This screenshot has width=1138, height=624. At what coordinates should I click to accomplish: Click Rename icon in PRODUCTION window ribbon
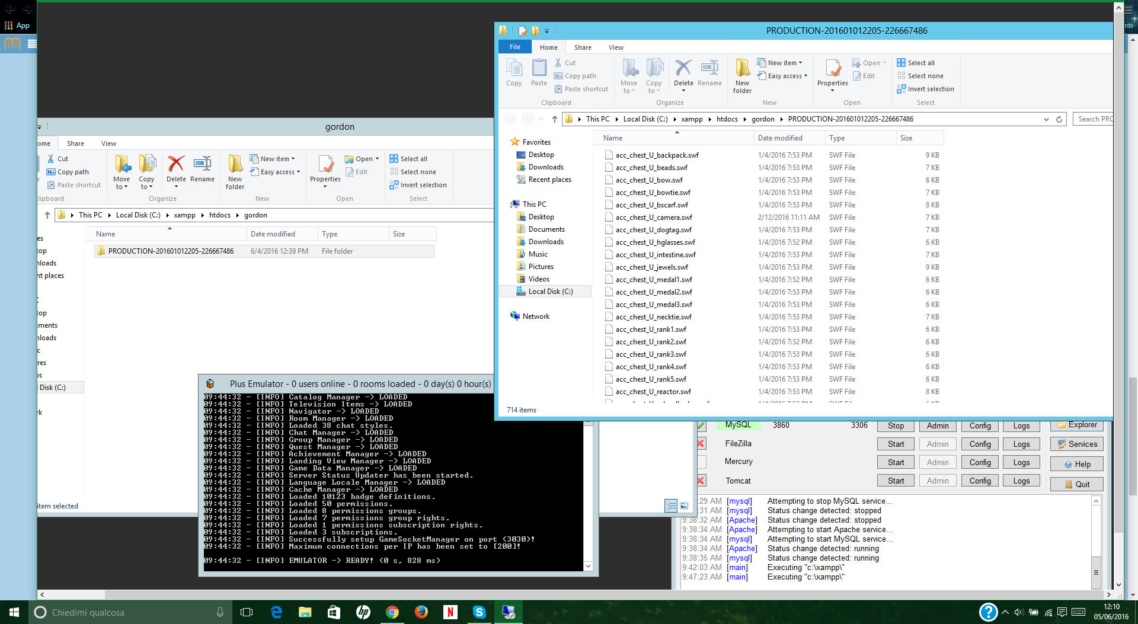(709, 72)
